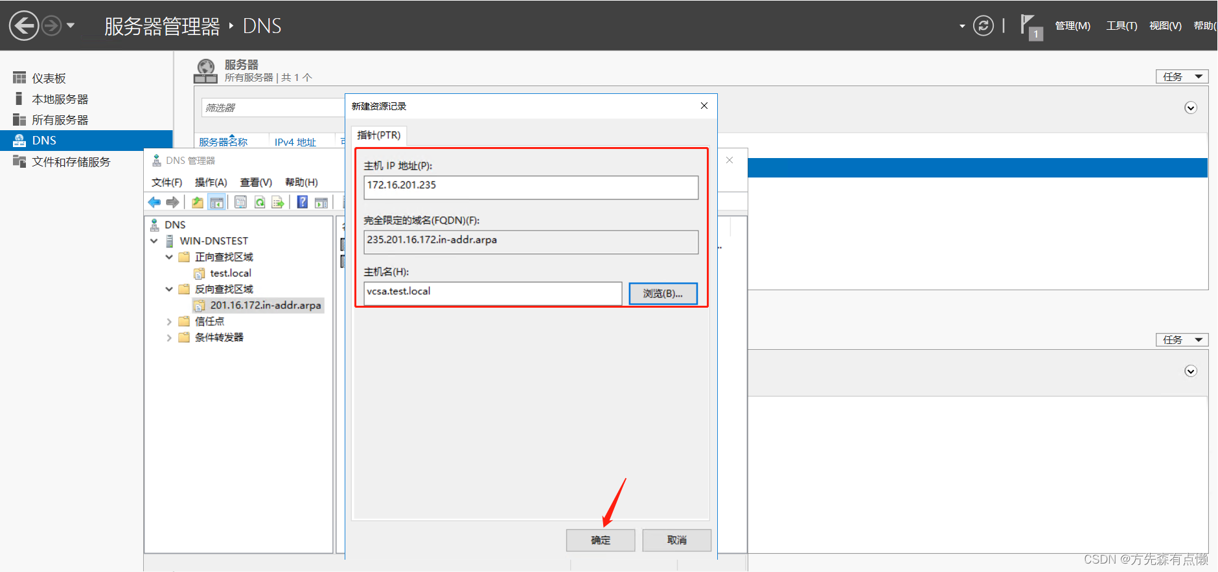Click the back arrow in Server Manager header
Screen dimensions: 1218x572
(24, 26)
